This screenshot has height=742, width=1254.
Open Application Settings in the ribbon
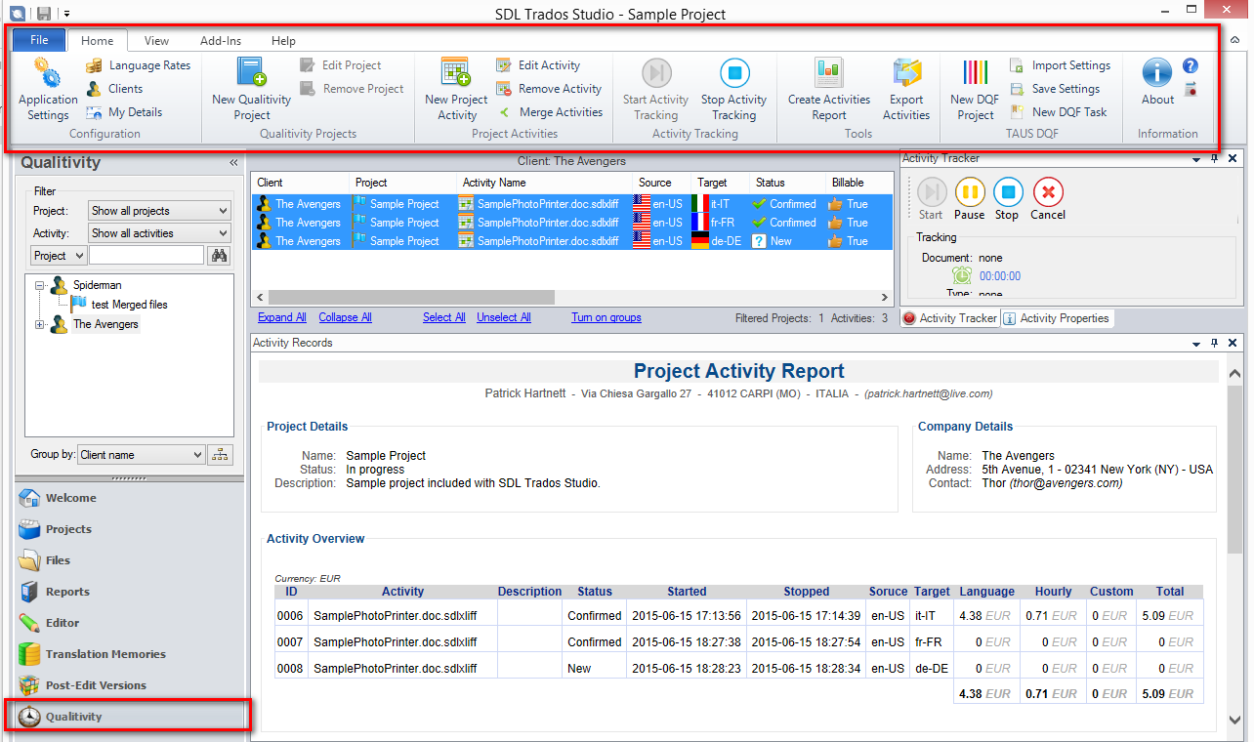click(48, 88)
